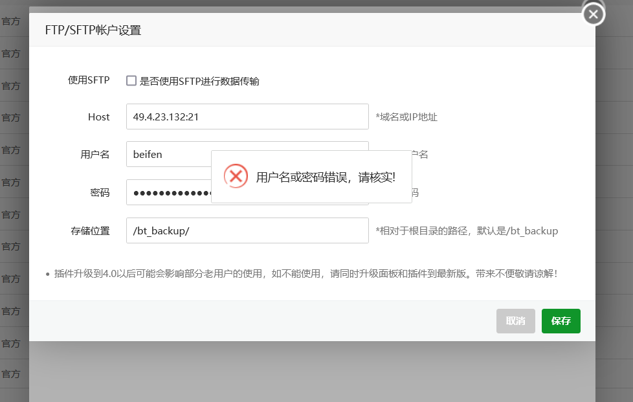Close the FTP/SFTP account settings dialog

click(593, 14)
